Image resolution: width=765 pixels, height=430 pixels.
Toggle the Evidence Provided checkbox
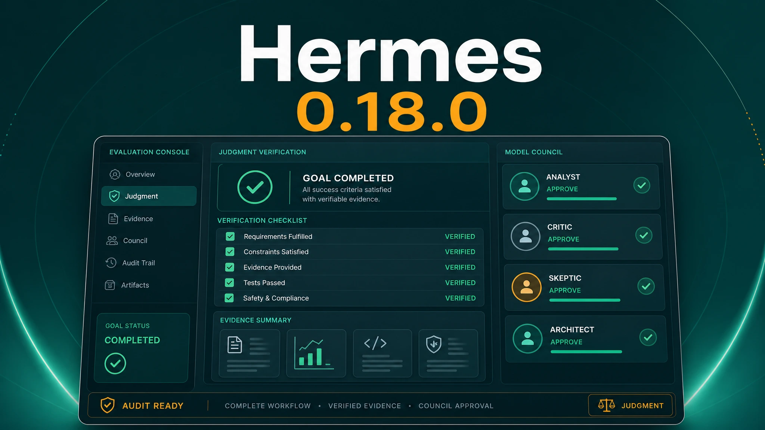coord(230,267)
